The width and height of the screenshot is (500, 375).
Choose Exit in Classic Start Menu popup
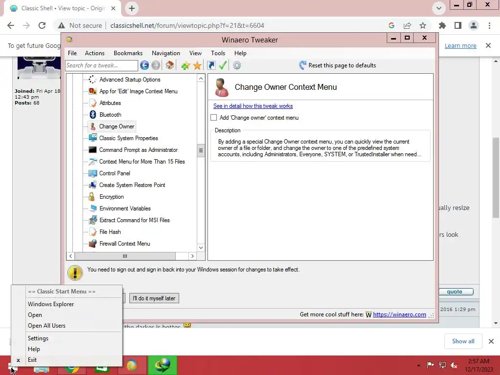67,360
